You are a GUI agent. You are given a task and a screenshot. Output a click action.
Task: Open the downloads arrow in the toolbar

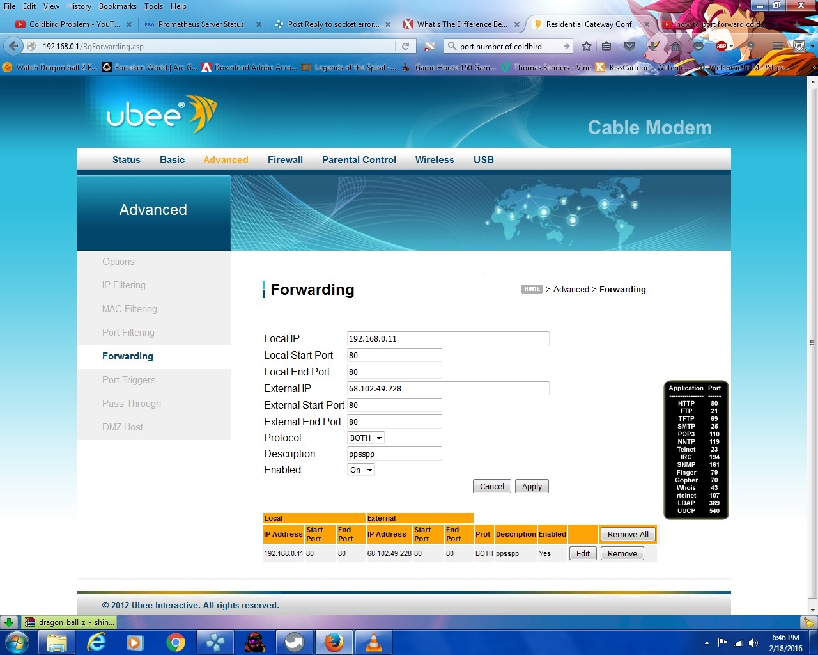tap(652, 46)
